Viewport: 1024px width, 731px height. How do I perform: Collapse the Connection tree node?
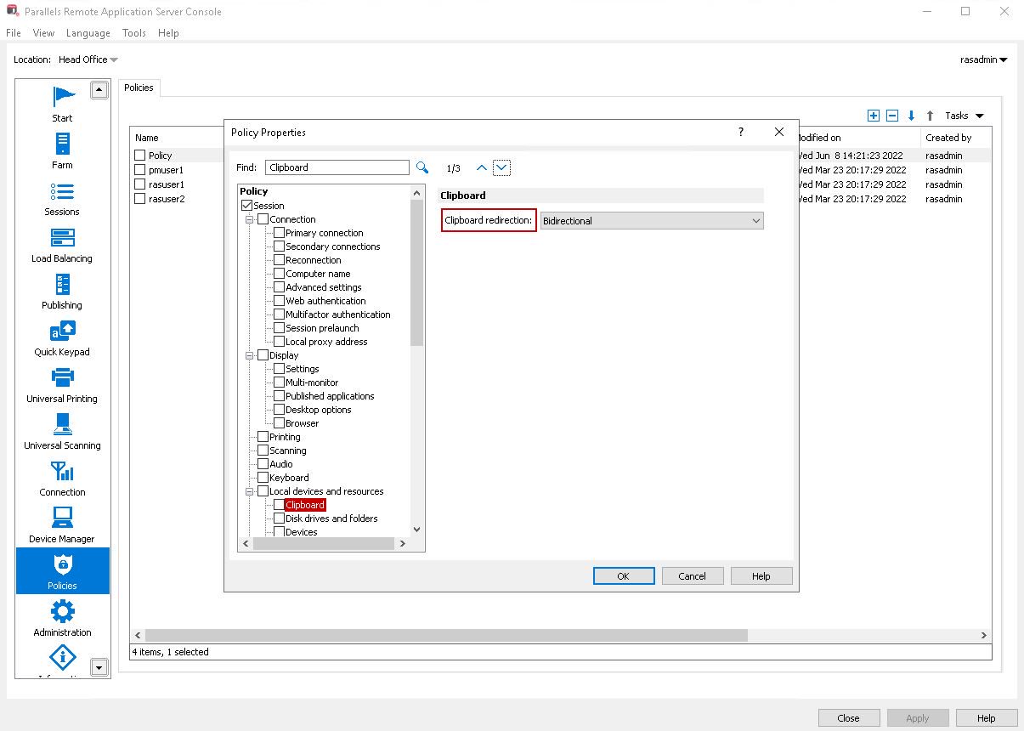click(x=251, y=219)
